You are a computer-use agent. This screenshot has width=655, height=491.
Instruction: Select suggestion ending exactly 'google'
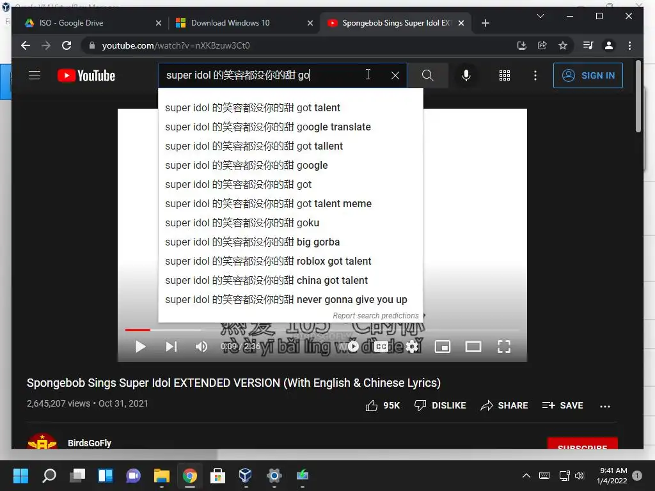[290, 166]
